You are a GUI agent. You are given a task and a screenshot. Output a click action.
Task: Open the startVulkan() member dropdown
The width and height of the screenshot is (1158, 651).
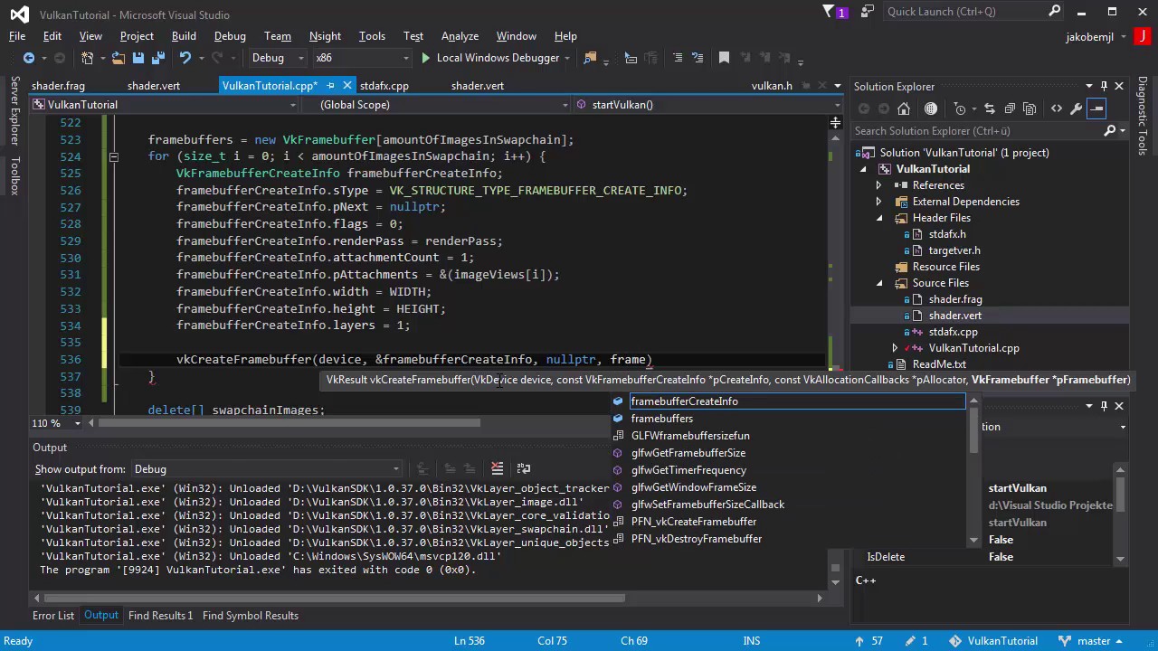click(708, 105)
